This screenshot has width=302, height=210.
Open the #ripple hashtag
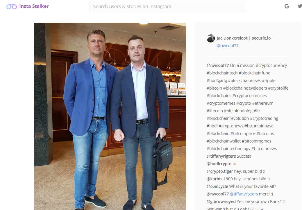[x=269, y=81]
